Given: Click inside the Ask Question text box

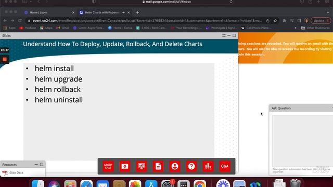Looking at the screenshot, I should [x=303, y=141].
